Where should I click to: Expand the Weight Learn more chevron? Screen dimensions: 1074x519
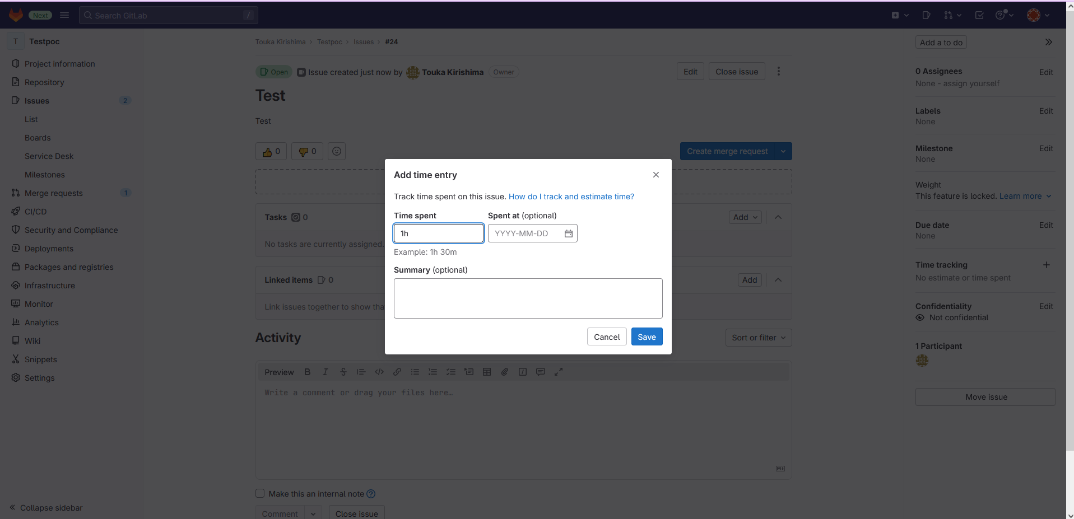pos(1049,196)
